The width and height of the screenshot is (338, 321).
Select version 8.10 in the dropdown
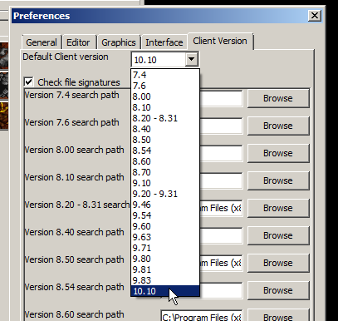(165, 107)
